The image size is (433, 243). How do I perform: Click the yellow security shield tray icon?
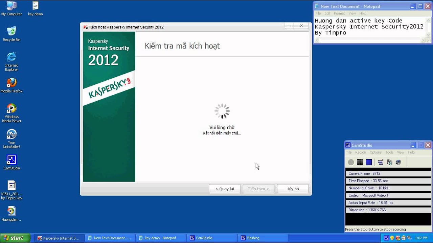[392, 238]
